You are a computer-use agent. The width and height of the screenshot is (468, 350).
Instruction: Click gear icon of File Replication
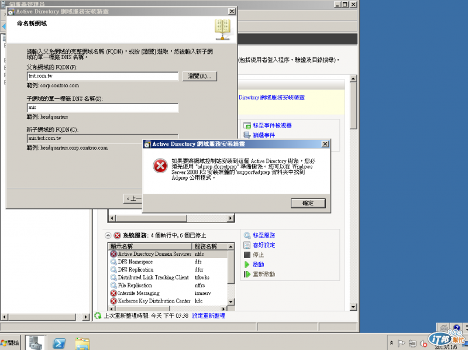pyautogui.click(x=113, y=285)
